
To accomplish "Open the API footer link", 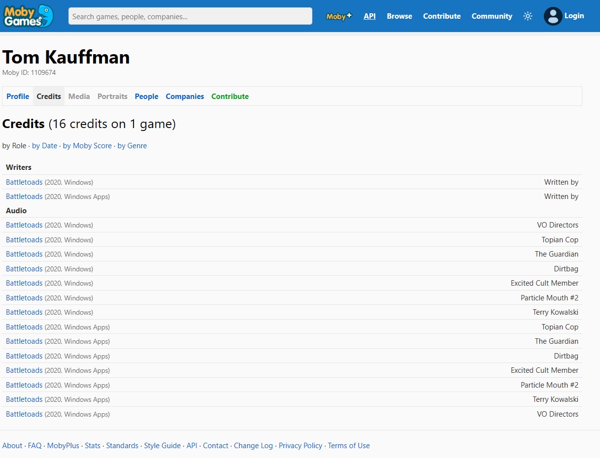I will (192, 446).
